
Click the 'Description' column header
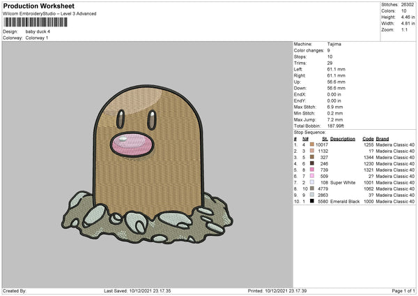click(343, 139)
